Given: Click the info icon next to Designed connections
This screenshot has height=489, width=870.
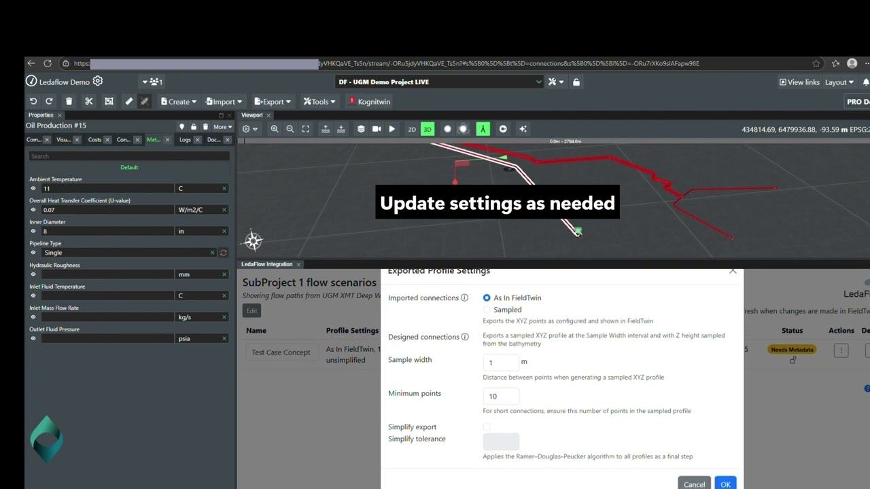Looking at the screenshot, I should click(x=465, y=337).
